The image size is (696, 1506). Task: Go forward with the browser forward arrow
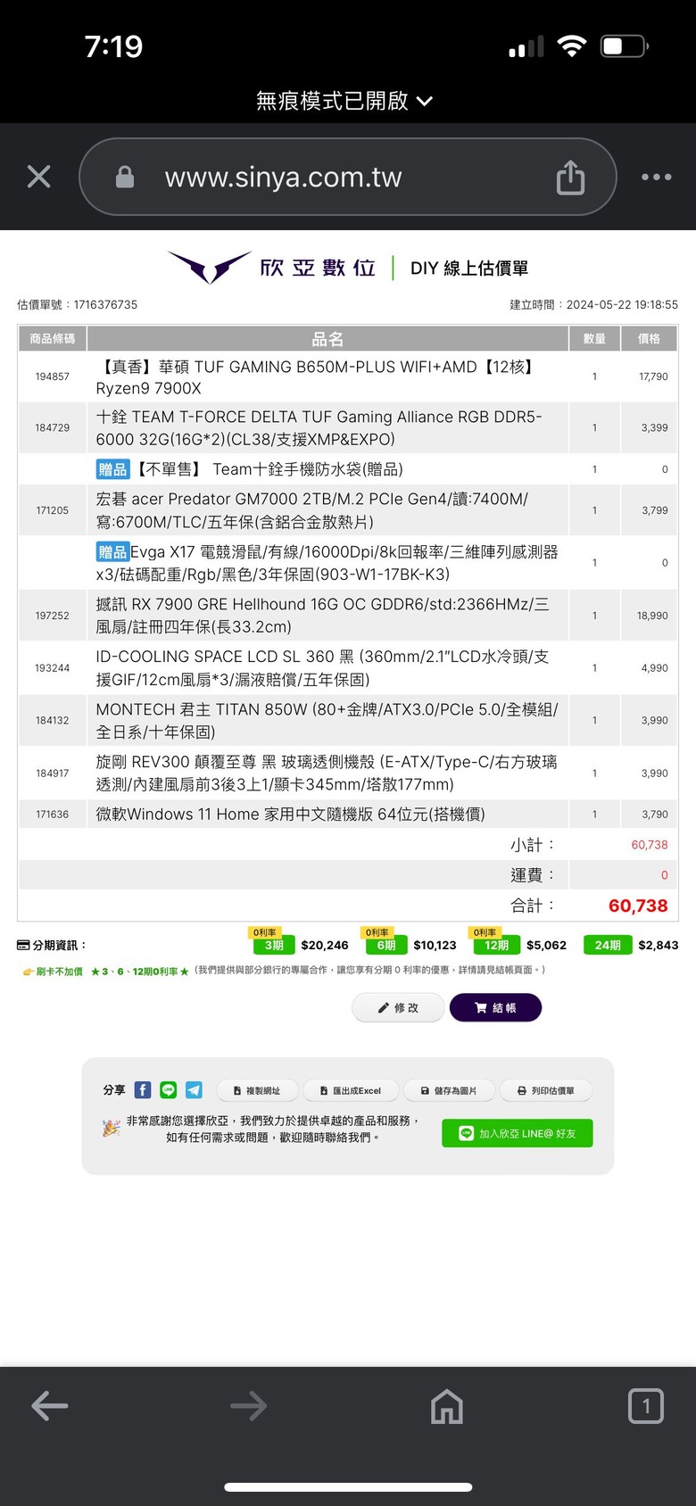pos(248,1406)
